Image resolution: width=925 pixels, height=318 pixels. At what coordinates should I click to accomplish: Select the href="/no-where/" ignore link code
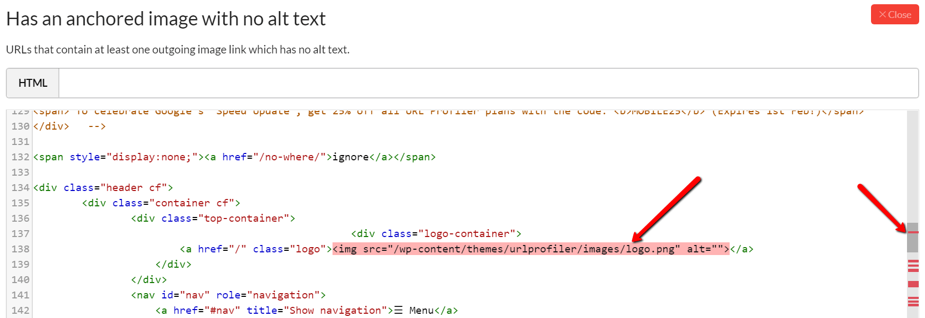point(297,157)
